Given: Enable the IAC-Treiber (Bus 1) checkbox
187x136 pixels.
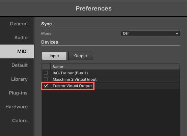Looking at the screenshot, I should [x=46, y=73].
